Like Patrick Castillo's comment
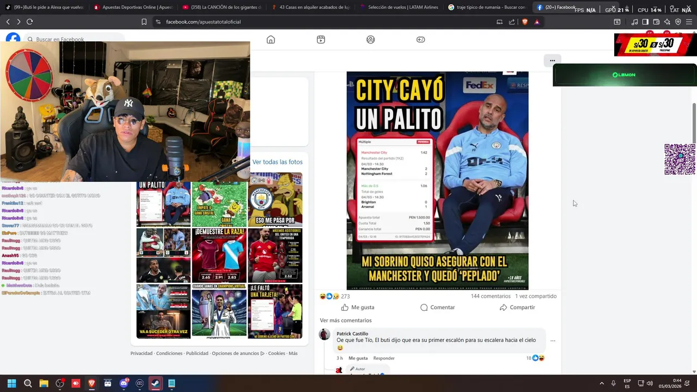Screen dimensions: 697x392 pyautogui.click(x=358, y=358)
